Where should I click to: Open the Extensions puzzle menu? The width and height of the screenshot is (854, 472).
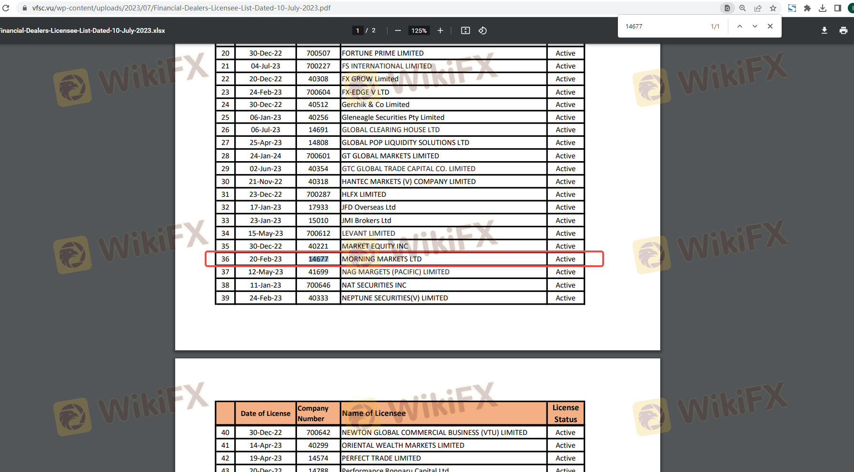point(807,8)
